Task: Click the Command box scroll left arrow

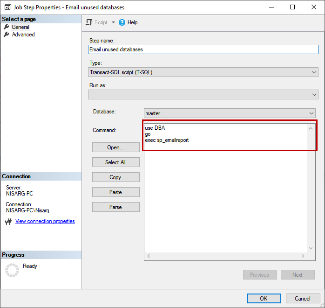Action: coord(149,256)
